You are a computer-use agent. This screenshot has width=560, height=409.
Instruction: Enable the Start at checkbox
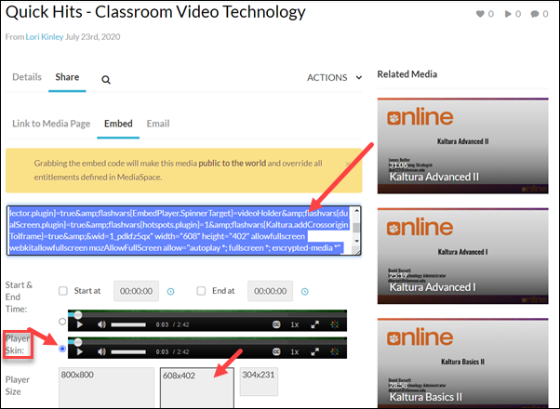point(63,291)
